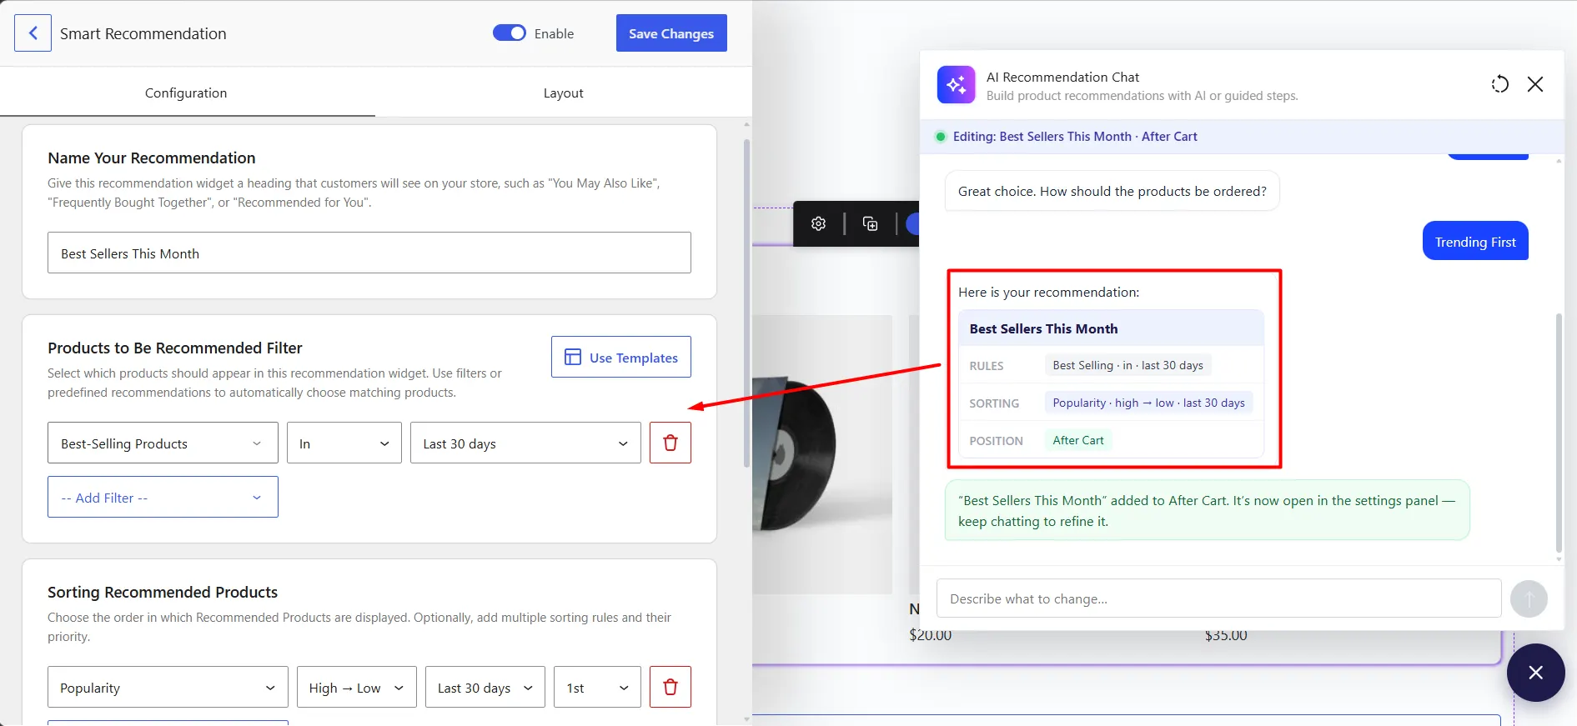Screen dimensions: 1577x726
Task: Click Save Changes button
Action: [671, 33]
